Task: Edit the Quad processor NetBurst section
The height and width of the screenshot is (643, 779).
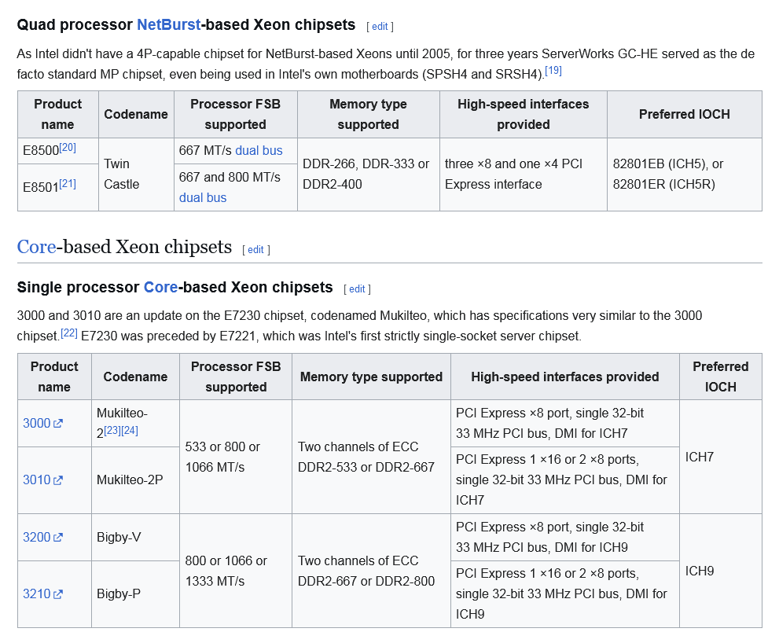Action: tap(380, 27)
